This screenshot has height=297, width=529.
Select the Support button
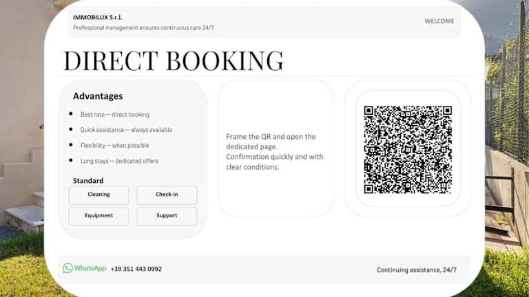[167, 216]
